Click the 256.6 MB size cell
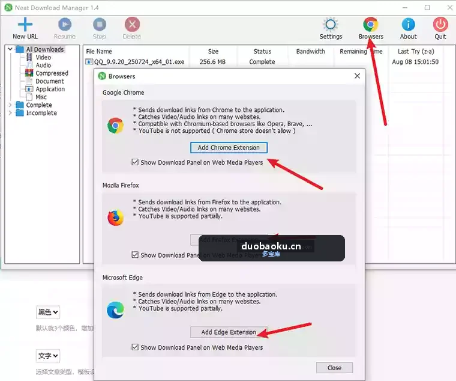The width and height of the screenshot is (456, 381). 212,62
